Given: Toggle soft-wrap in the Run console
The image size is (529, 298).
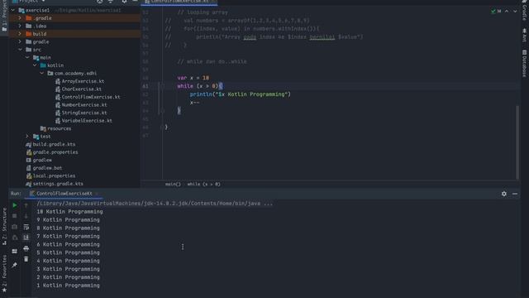Looking at the screenshot, I should pos(26,227).
